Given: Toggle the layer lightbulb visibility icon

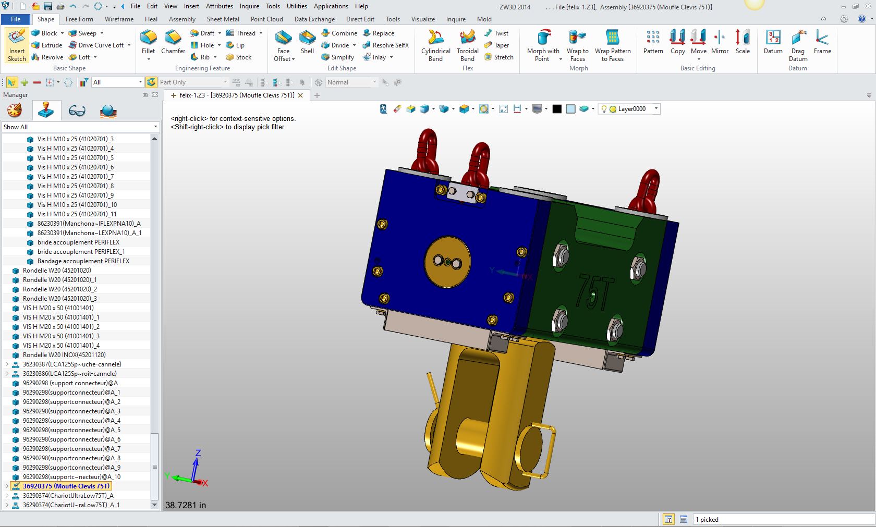Looking at the screenshot, I should [604, 109].
